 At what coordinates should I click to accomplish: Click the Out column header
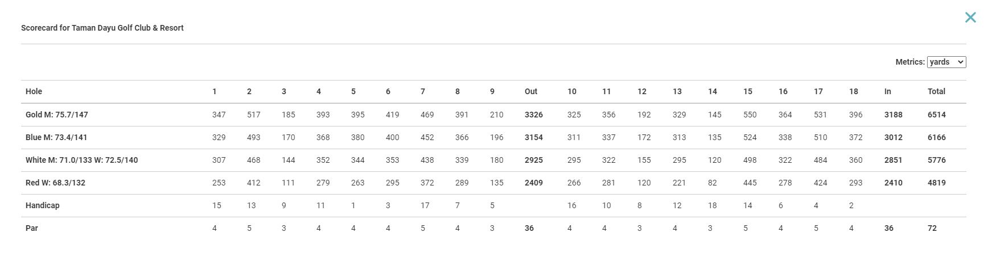click(531, 91)
